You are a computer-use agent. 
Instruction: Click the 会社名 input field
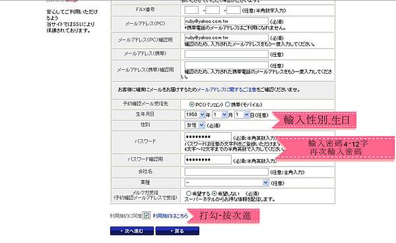pos(226,172)
